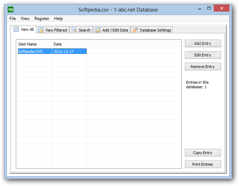This screenshot has height=186, width=239.
Task: Open the File menu
Action: 13,19
